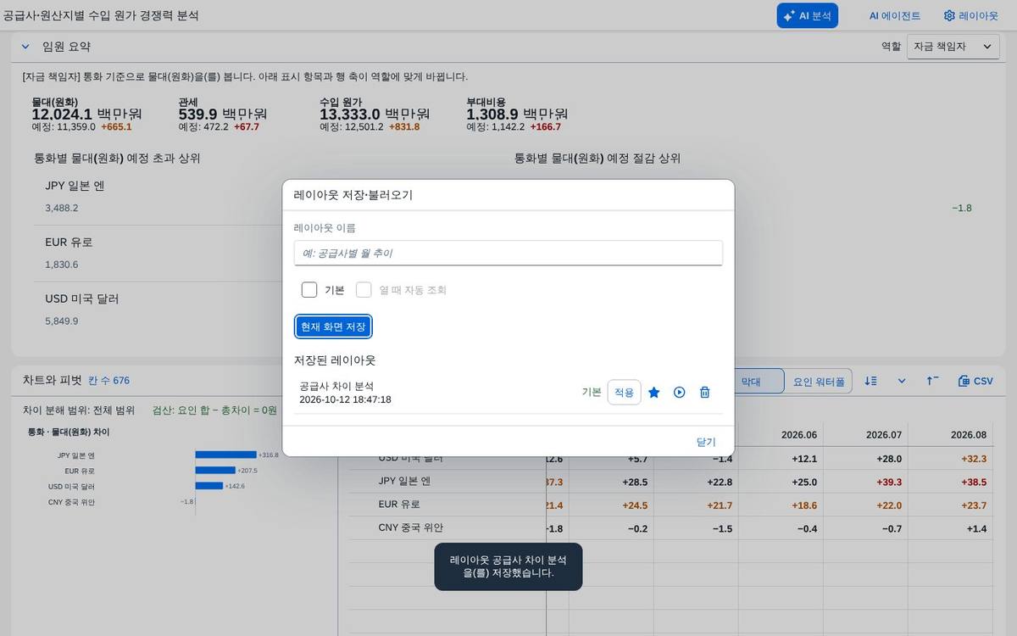1017x636 pixels.
Task: Click the JPY 일본 엔 table row label
Action: coord(404,481)
